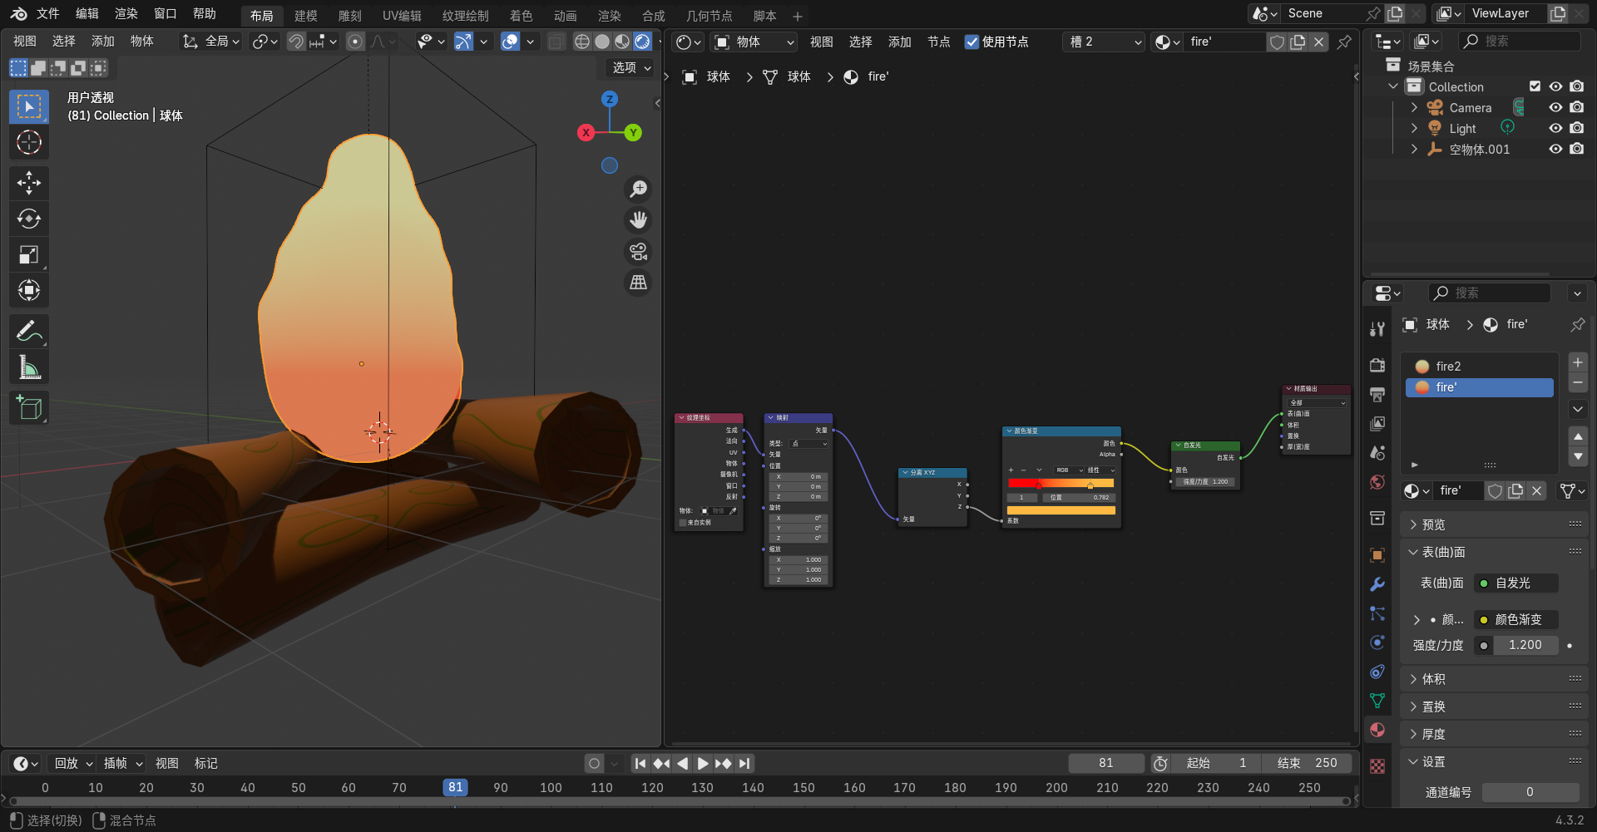The image size is (1597, 832).
Task: Click the Add Cube tool
Action: click(x=29, y=408)
